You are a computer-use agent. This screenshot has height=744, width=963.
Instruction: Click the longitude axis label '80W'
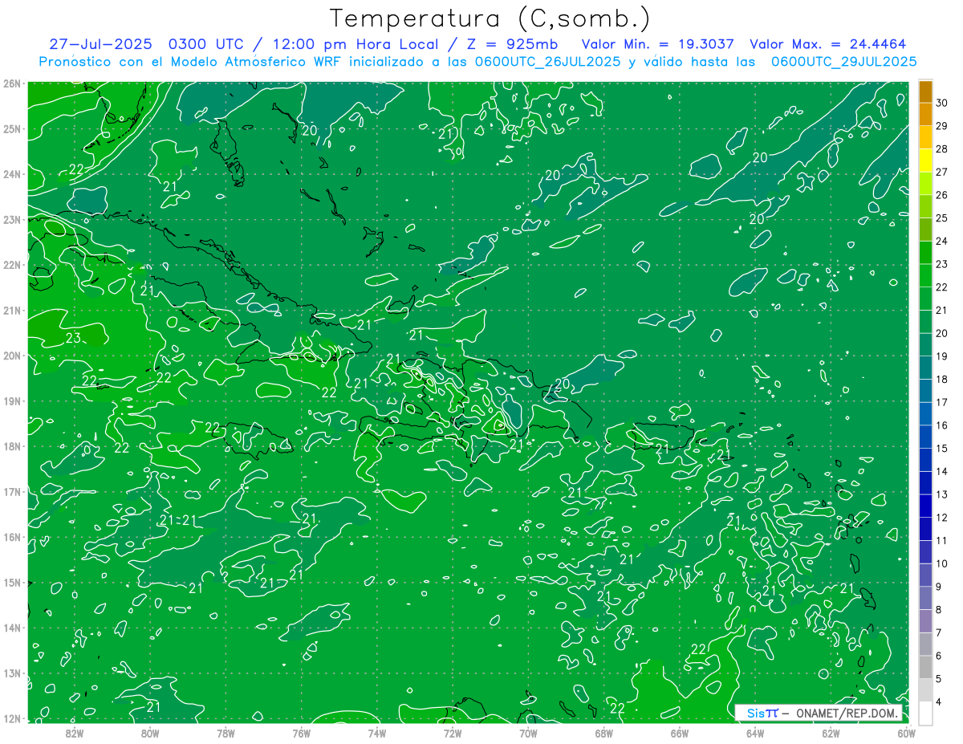149,732
